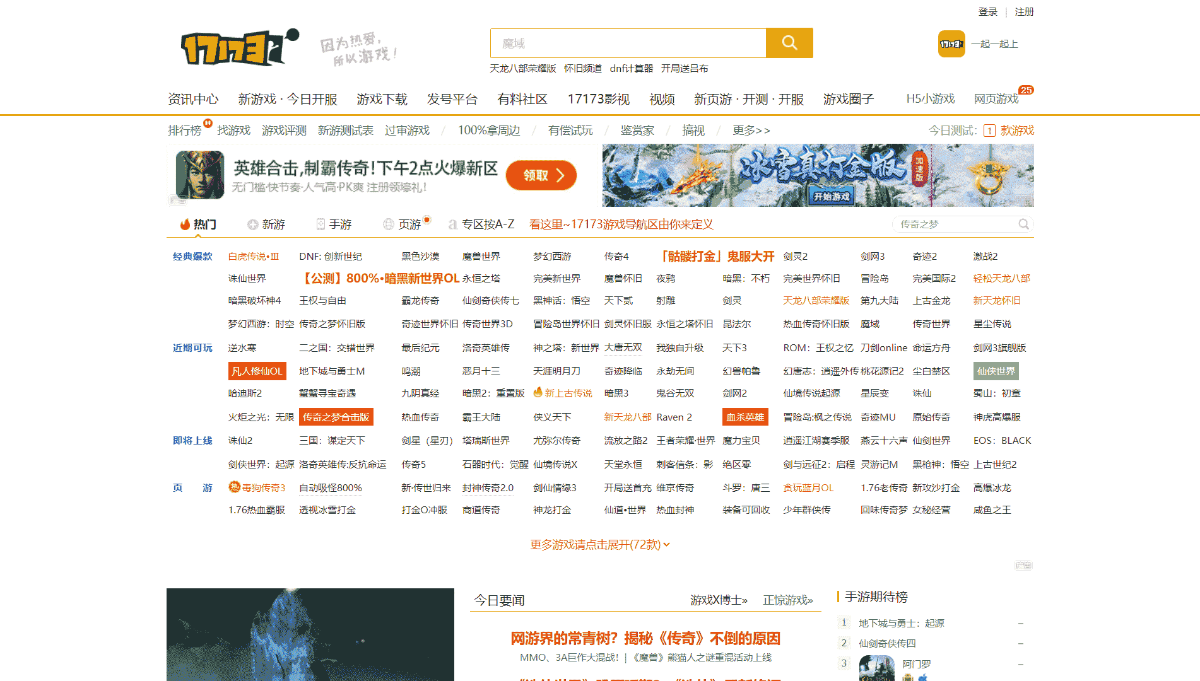Open the game link EOS: BLACK
Viewport: 1200px width, 681px height.
coord(1002,440)
